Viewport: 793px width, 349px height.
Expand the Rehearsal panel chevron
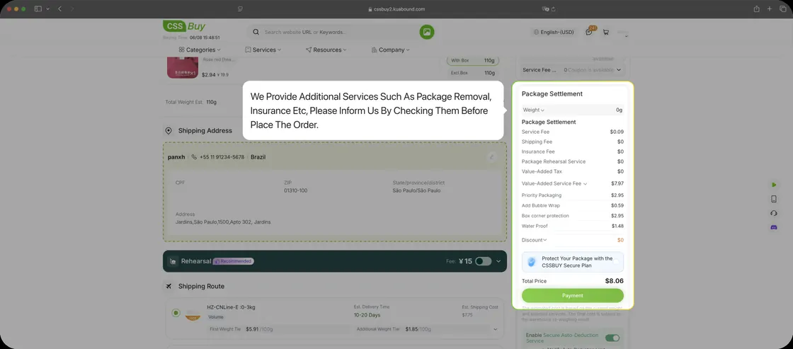[x=498, y=261]
